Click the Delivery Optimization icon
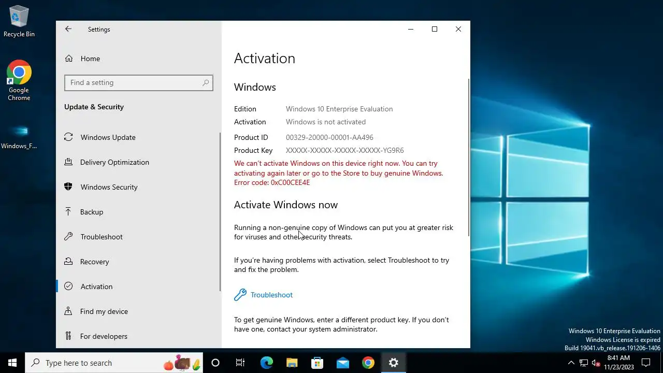Screen dimensions: 663x373 tap(68, 162)
